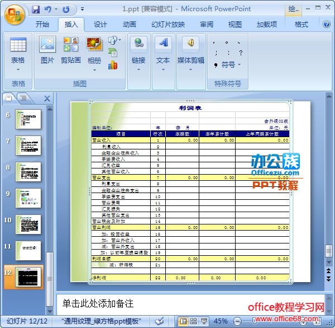335x328 pixels.
Task: Open the undo history dropdown arrow
Action: pos(56,9)
